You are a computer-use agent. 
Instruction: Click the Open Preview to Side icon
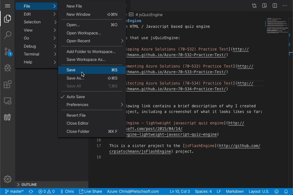click(264, 6)
